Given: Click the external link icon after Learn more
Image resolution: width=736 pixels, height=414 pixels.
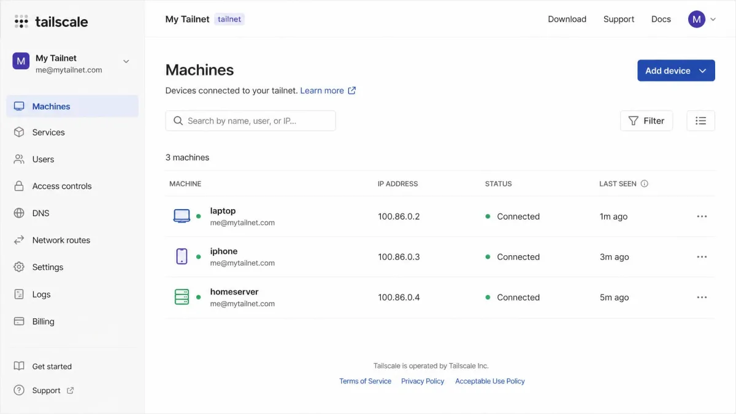Looking at the screenshot, I should [x=352, y=90].
